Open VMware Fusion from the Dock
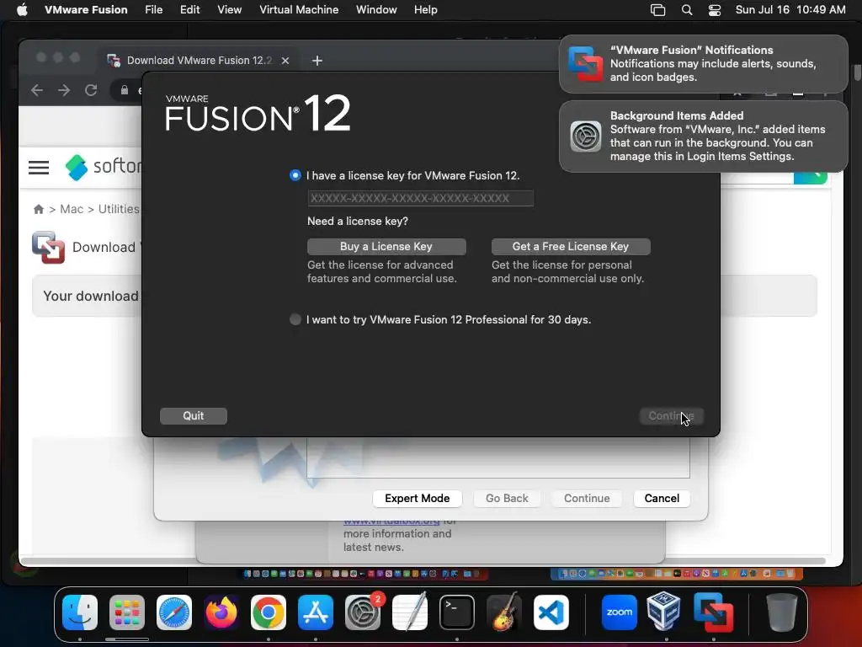The width and height of the screenshot is (862, 647). (714, 612)
